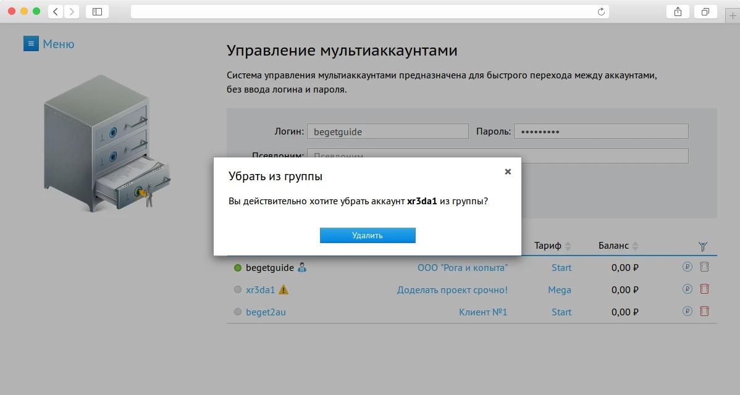Select the gray status dot for xr3da1
Viewport: 740px width, 395px height.
(238, 290)
